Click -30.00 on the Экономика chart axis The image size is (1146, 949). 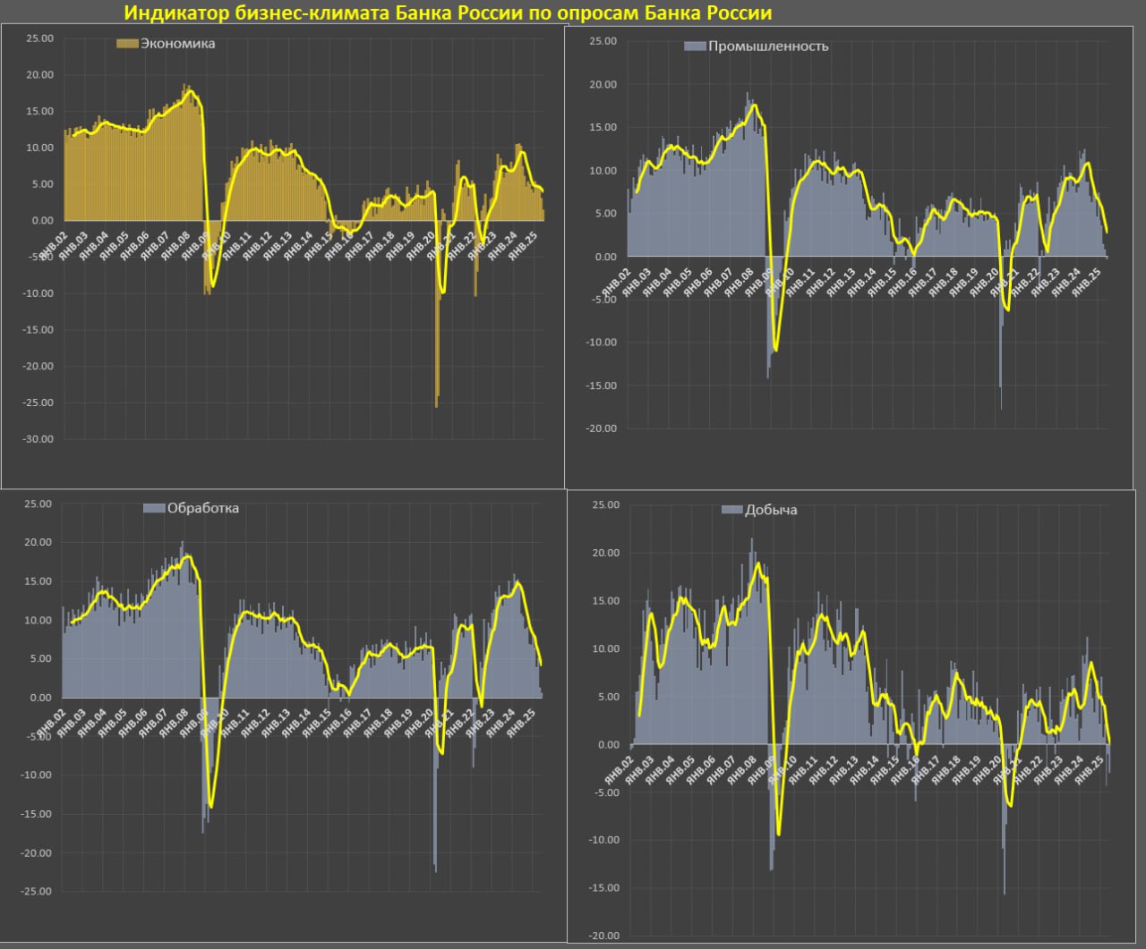click(38, 439)
